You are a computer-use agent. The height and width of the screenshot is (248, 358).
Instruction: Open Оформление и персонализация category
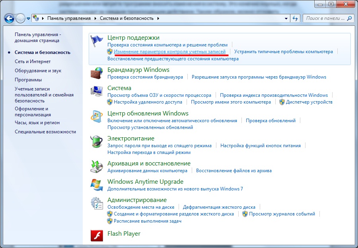[33, 112]
